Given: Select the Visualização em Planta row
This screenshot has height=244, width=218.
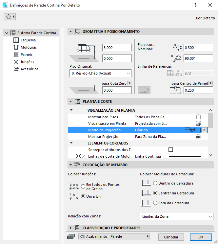Looking at the screenshot, I should (x=138, y=123).
